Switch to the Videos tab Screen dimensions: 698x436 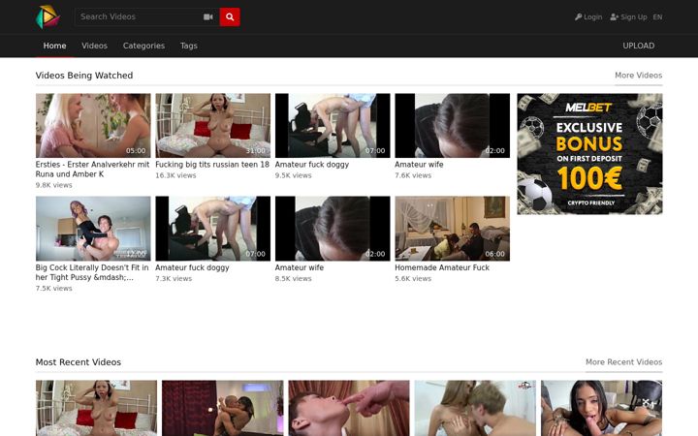[94, 46]
